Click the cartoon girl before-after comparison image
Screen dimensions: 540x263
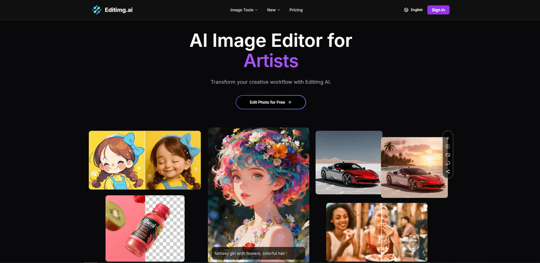pyautogui.click(x=144, y=160)
